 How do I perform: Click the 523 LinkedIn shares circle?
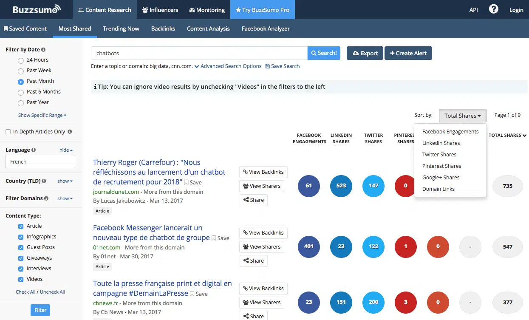tap(341, 186)
